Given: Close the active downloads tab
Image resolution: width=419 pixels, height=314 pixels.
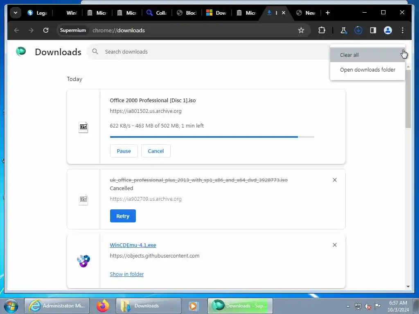Looking at the screenshot, I should tap(284, 13).
